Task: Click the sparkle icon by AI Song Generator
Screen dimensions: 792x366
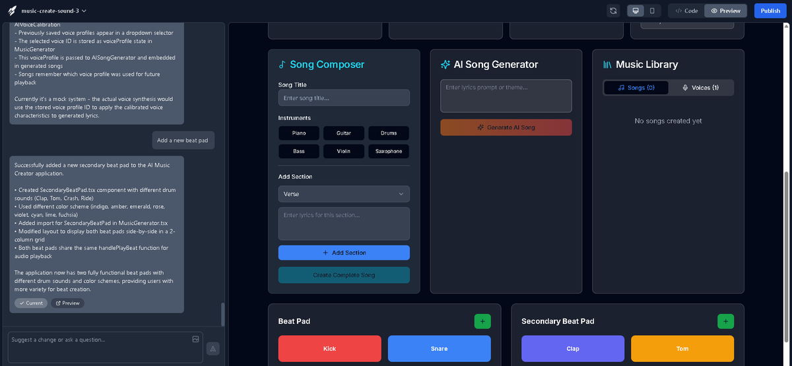Action: click(x=445, y=65)
